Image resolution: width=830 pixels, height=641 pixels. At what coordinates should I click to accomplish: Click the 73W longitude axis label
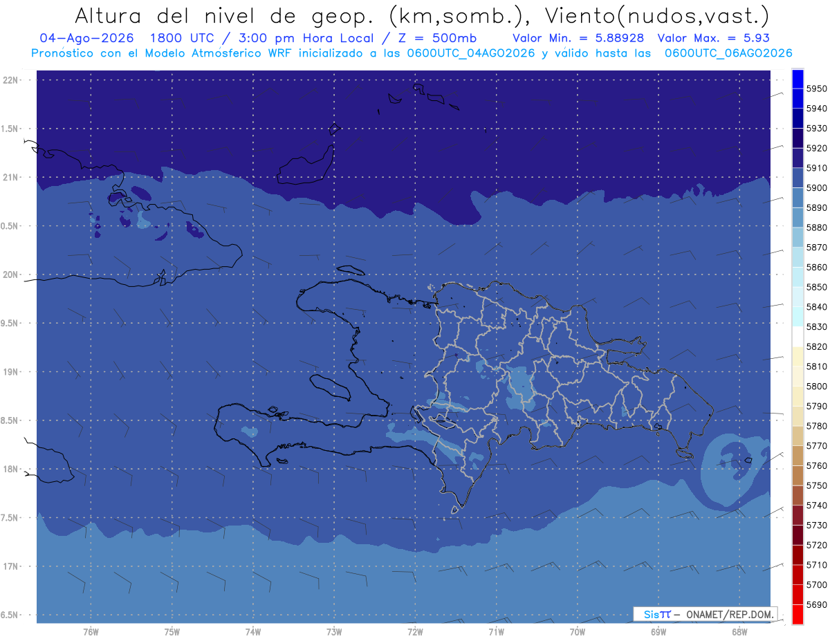pyautogui.click(x=334, y=631)
